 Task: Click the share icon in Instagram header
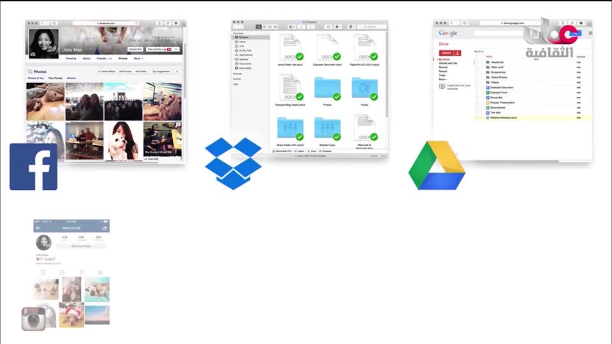pos(104,228)
